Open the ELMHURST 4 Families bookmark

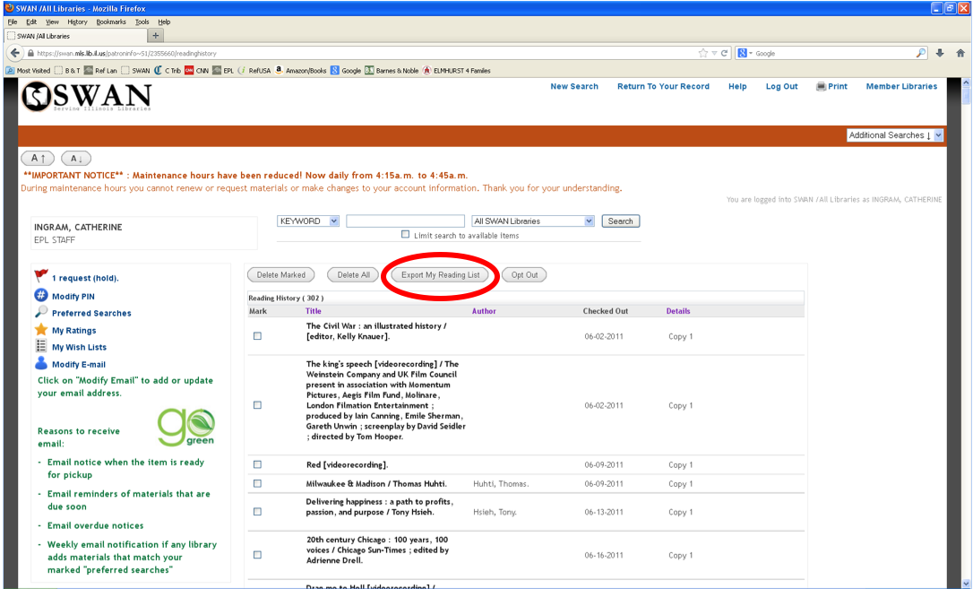click(x=457, y=71)
